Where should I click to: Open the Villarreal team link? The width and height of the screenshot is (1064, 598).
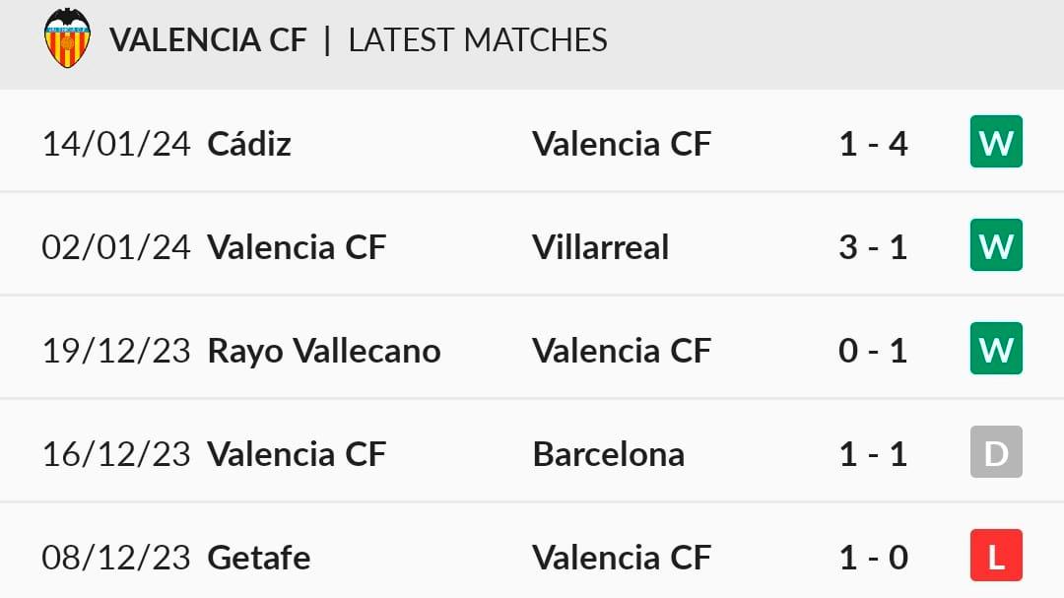(600, 246)
